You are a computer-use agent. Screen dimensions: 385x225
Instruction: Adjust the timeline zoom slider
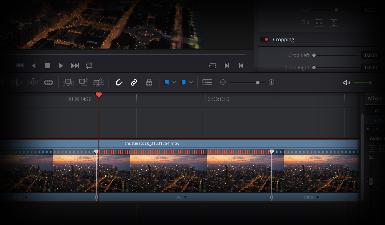tap(257, 82)
